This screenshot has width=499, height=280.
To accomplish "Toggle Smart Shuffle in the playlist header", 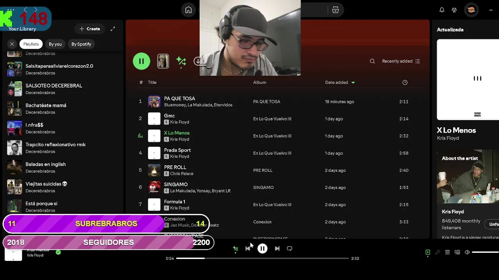I will (x=181, y=61).
